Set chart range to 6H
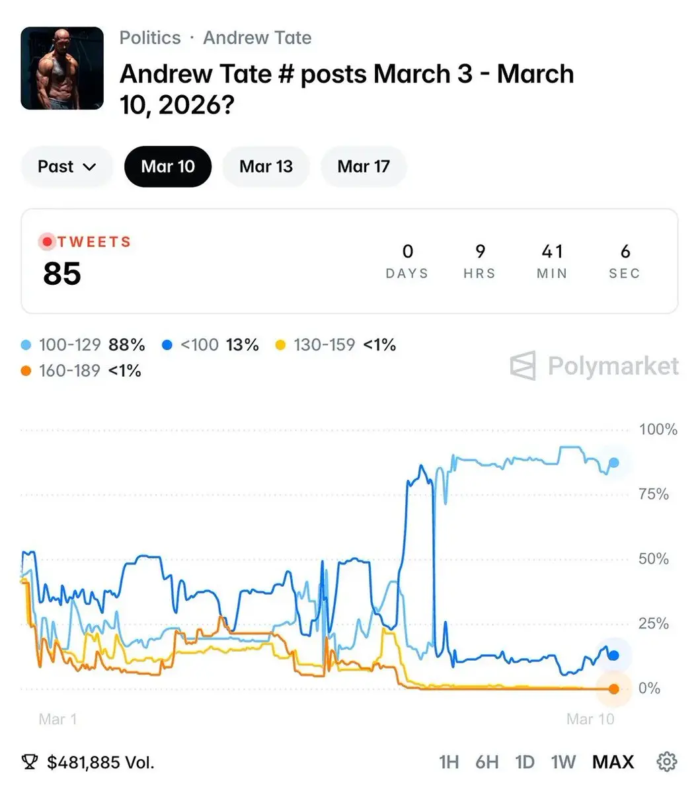 (x=487, y=763)
